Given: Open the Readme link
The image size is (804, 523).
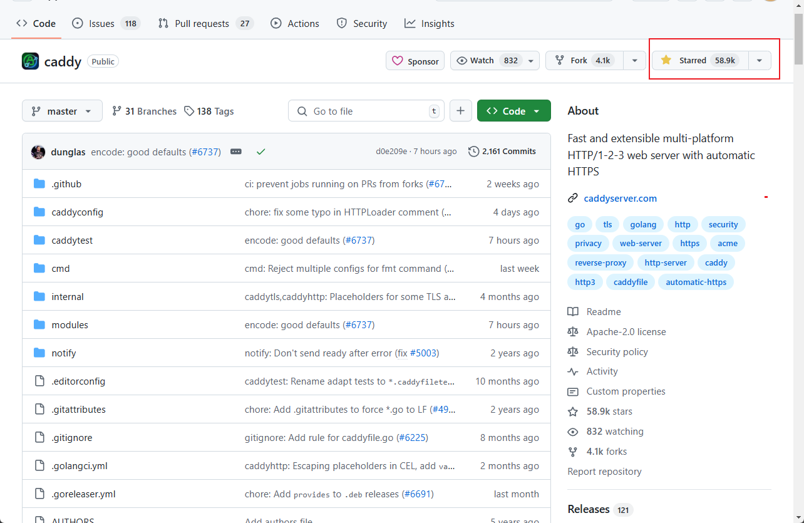Looking at the screenshot, I should coord(594,312).
